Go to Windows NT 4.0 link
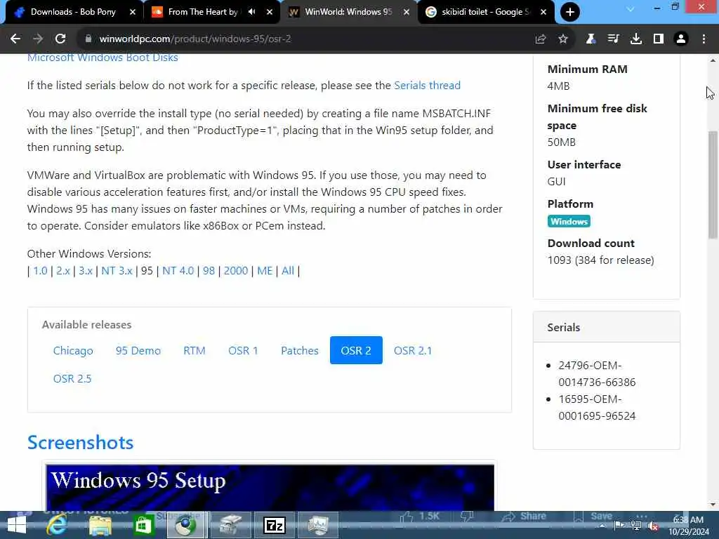 pos(178,271)
